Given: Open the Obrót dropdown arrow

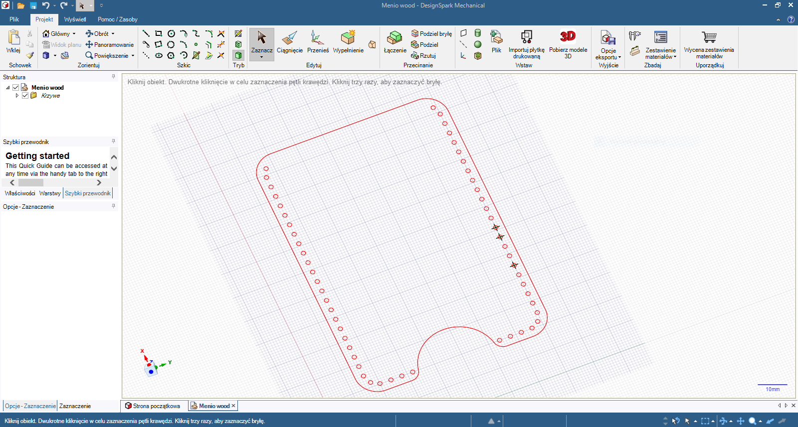Looking at the screenshot, I should pyautogui.click(x=113, y=34).
